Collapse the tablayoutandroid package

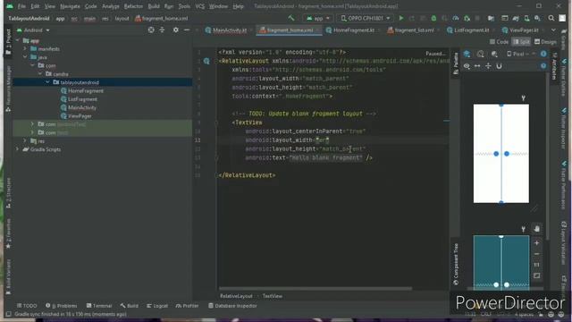47,82
